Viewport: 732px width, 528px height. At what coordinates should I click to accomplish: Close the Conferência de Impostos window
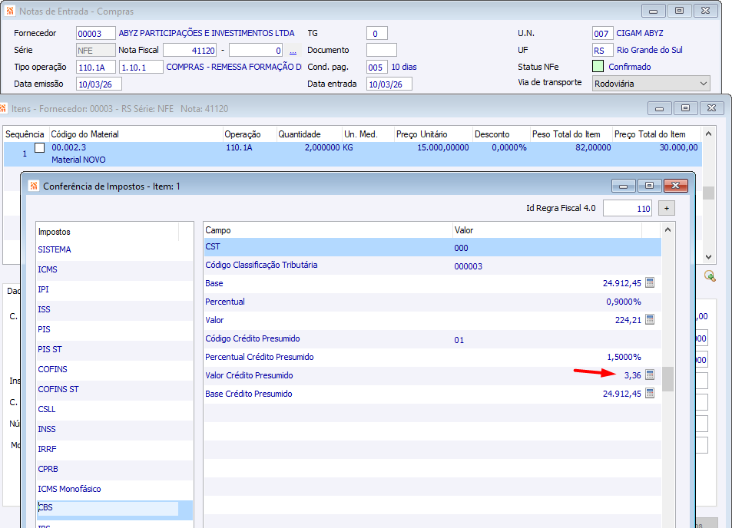(x=675, y=186)
